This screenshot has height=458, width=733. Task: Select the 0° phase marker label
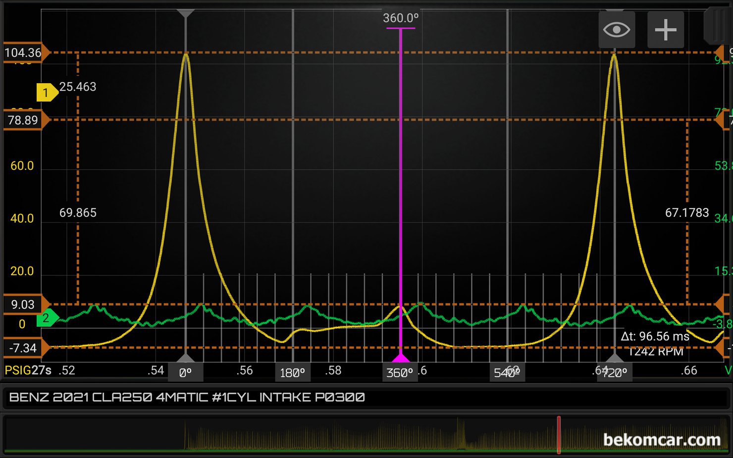click(185, 373)
